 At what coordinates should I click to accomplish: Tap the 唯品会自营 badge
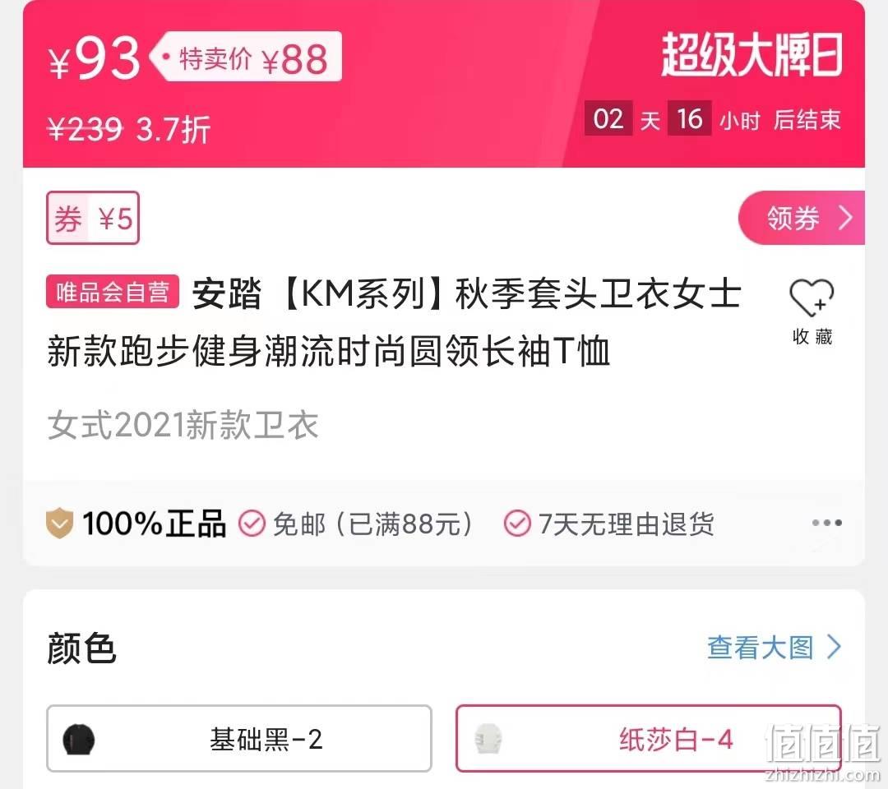point(113,292)
